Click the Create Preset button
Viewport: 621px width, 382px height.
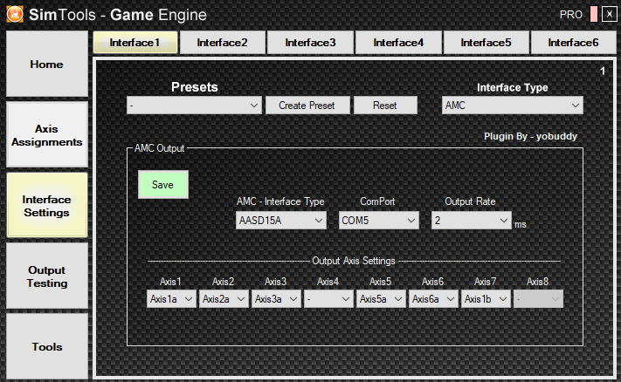tap(307, 106)
